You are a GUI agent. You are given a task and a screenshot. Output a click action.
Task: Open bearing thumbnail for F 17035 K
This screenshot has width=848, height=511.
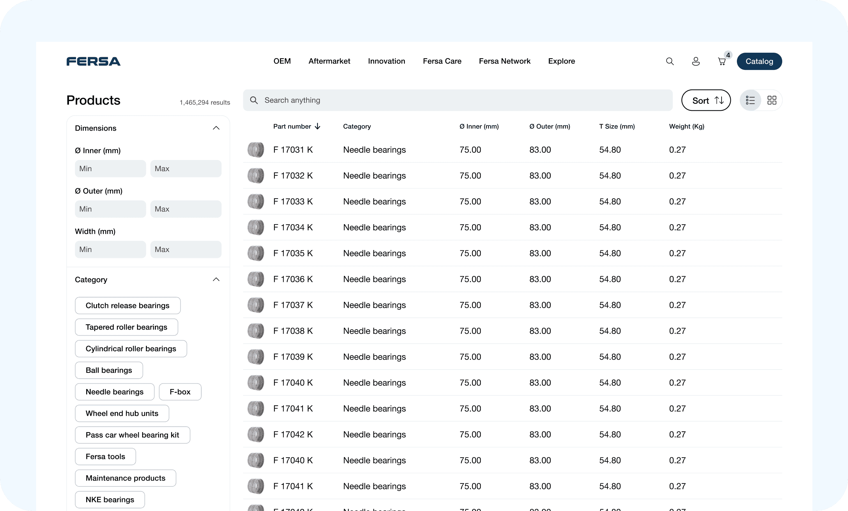click(256, 253)
